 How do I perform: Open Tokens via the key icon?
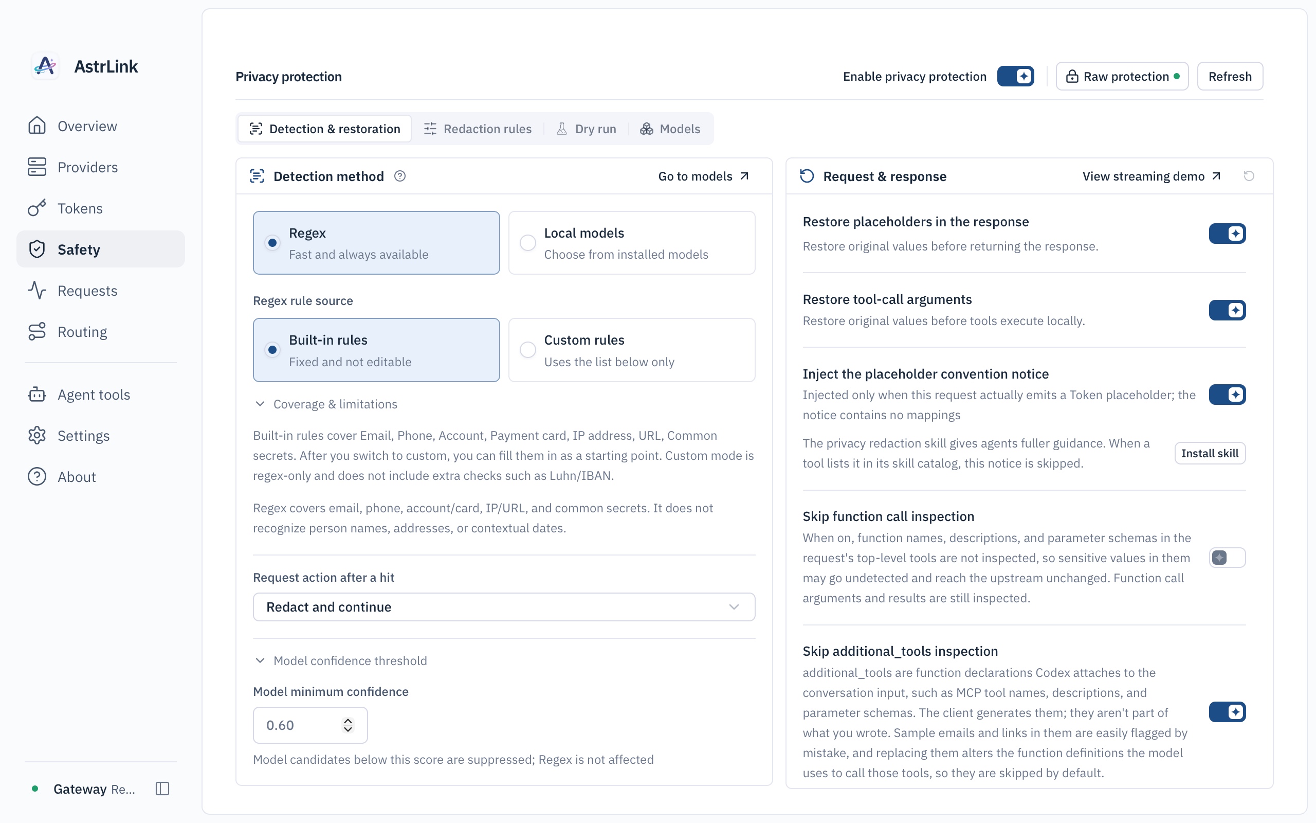click(x=37, y=208)
